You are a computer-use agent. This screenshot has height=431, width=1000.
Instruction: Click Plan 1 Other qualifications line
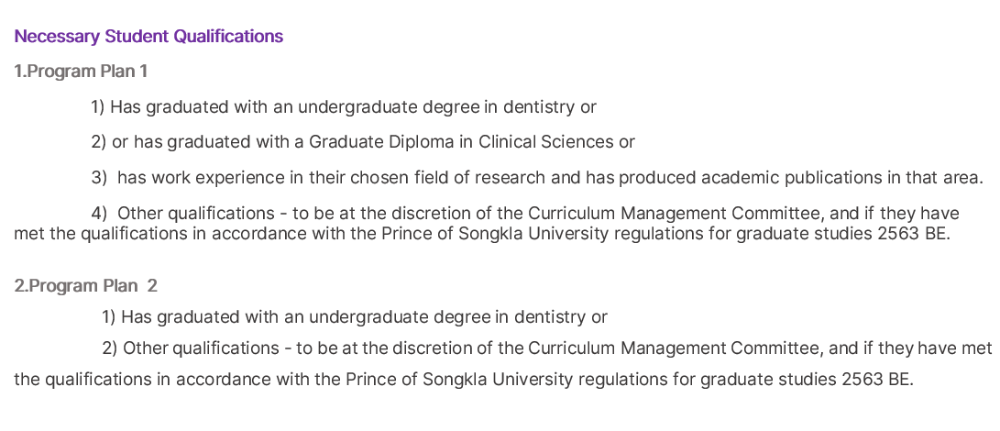click(487, 223)
